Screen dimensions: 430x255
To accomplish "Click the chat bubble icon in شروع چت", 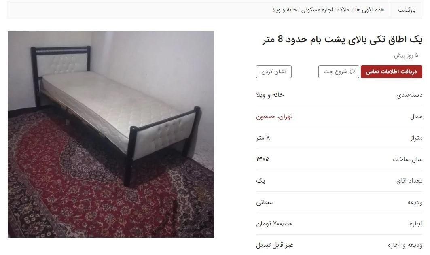I will pos(352,72).
